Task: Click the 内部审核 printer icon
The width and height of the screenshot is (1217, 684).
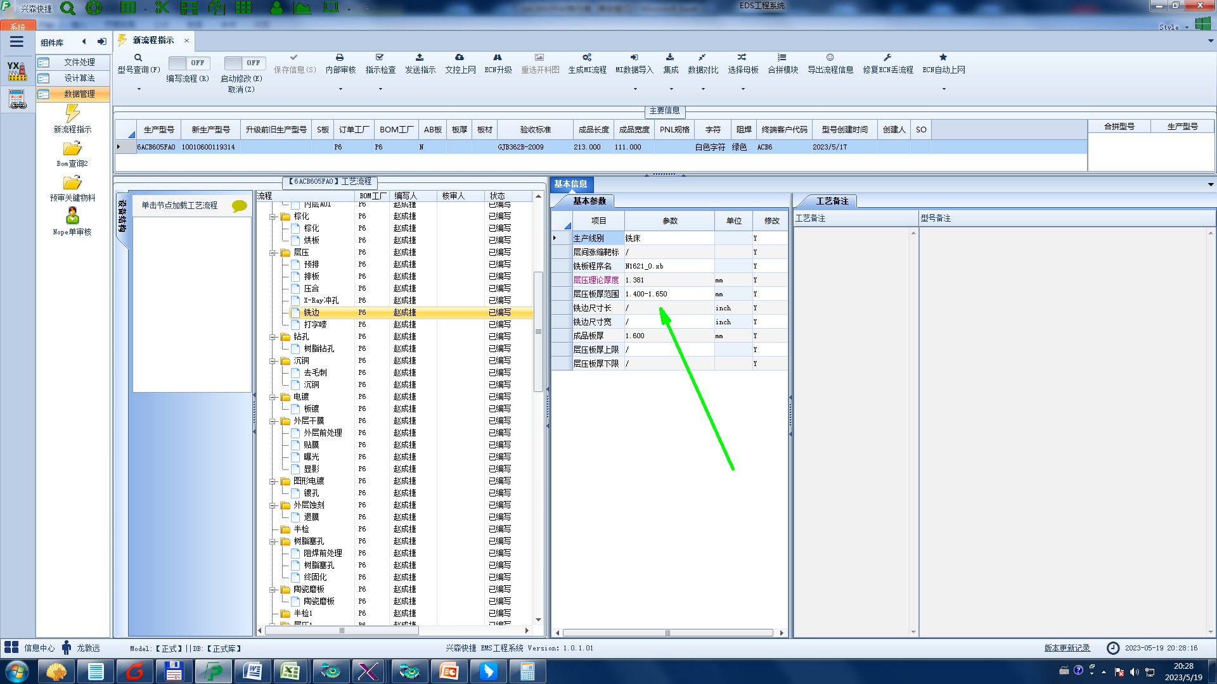Action: tap(340, 58)
